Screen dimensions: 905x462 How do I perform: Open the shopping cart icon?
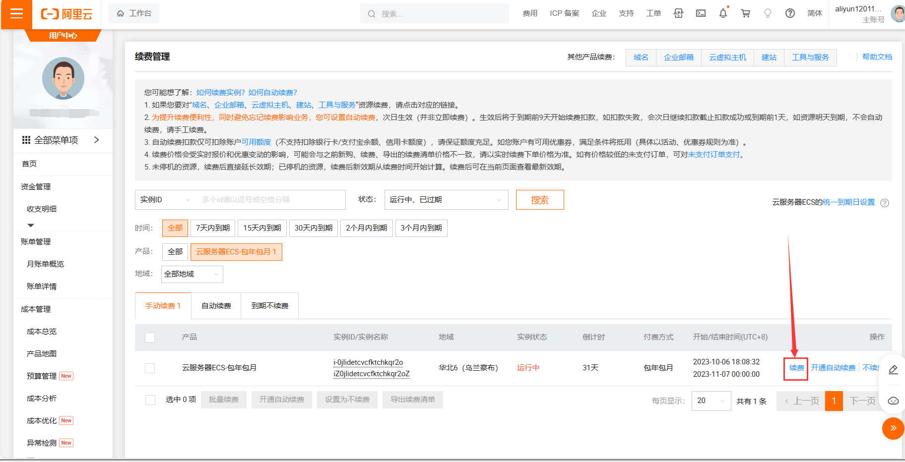[745, 13]
